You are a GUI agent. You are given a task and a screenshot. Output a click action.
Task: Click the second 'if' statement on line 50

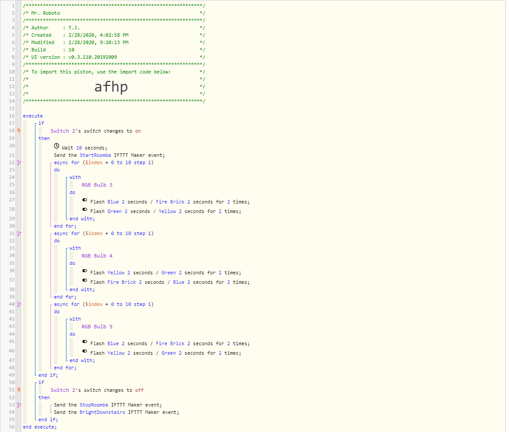[x=41, y=382]
